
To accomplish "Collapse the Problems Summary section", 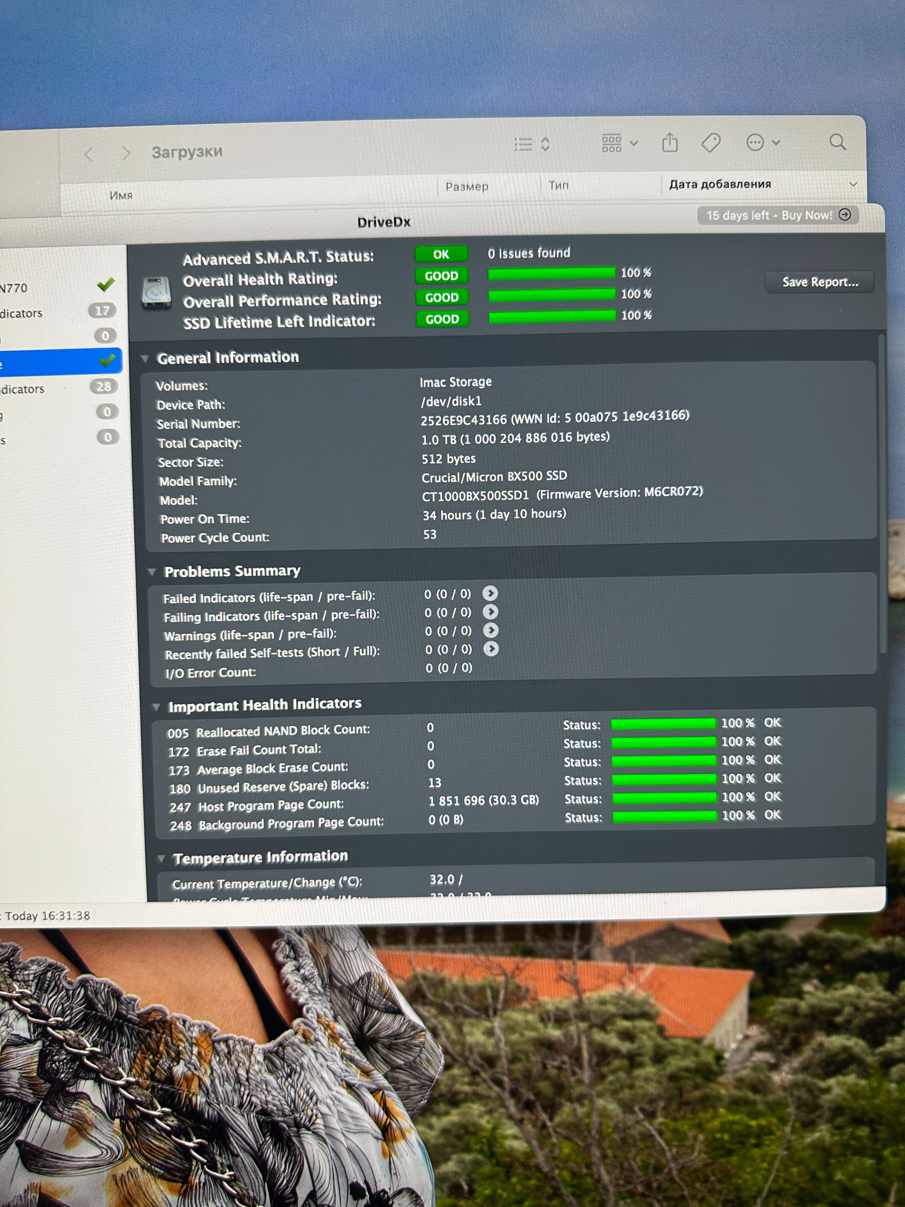I will point(152,572).
